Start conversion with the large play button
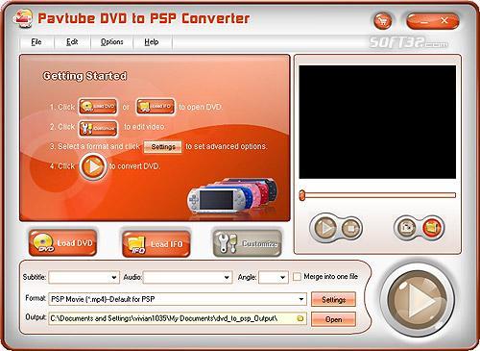Screen dimensions: 480x351 [418, 300]
